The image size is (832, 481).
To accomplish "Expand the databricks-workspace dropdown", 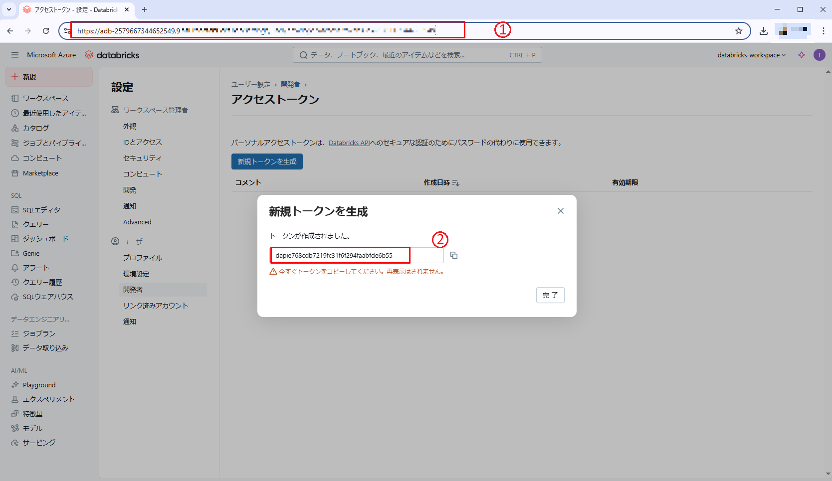I will click(751, 55).
